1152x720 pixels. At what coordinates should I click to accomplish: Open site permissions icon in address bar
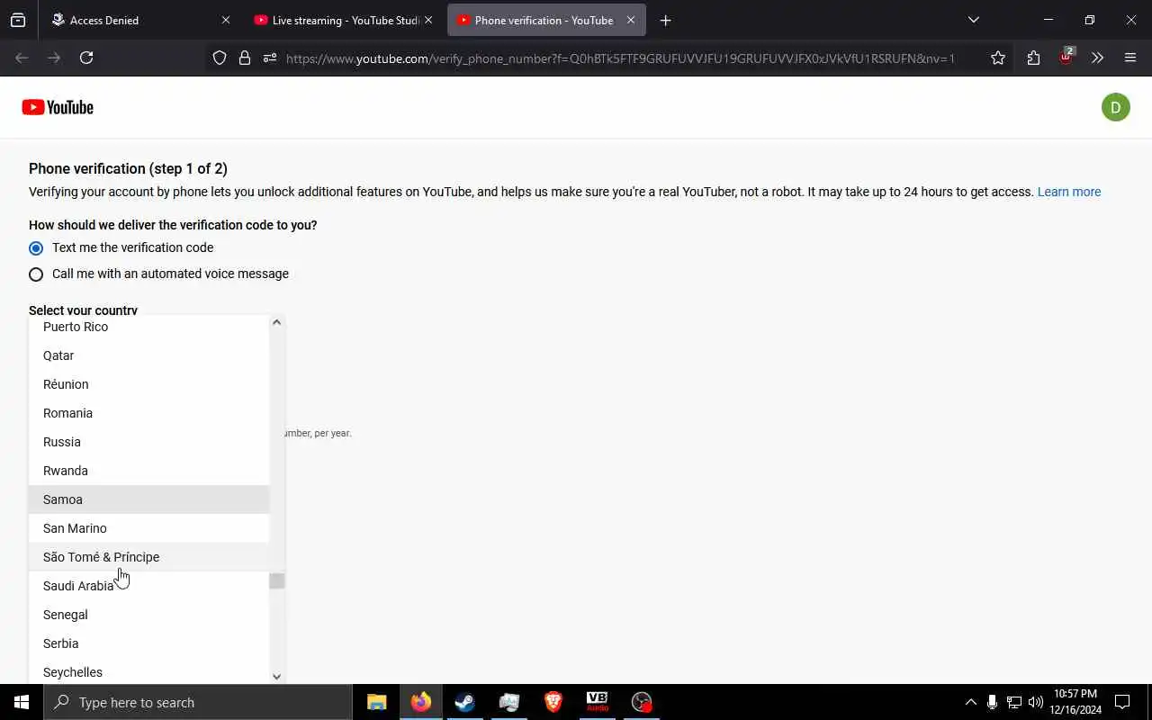[270, 58]
